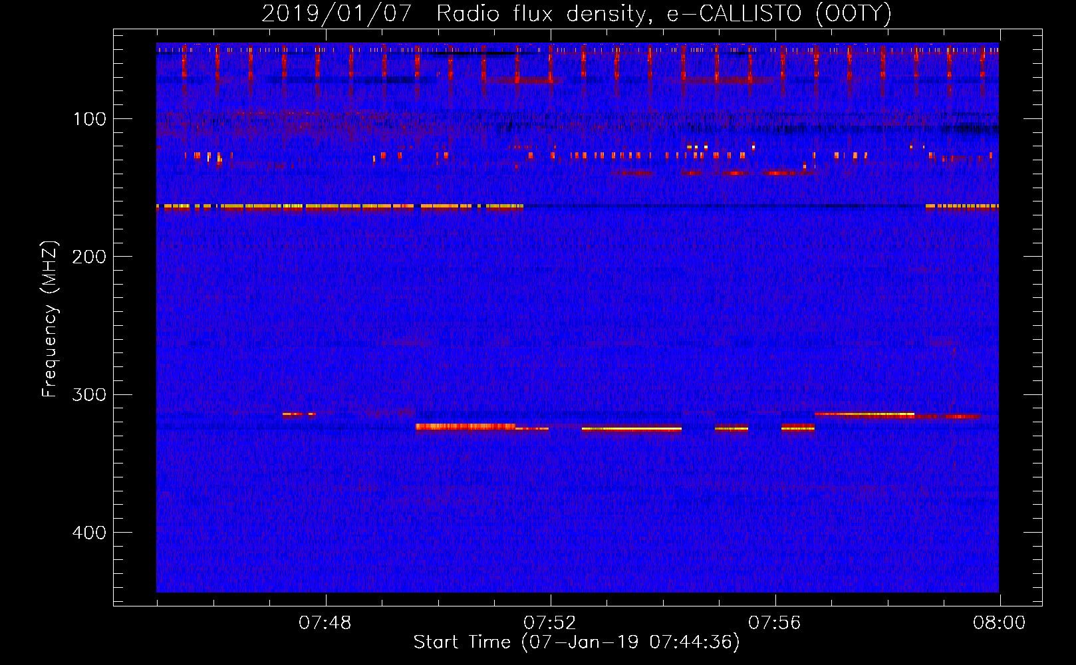
Task: Click the 100 frequency tick label
Action: 89,119
